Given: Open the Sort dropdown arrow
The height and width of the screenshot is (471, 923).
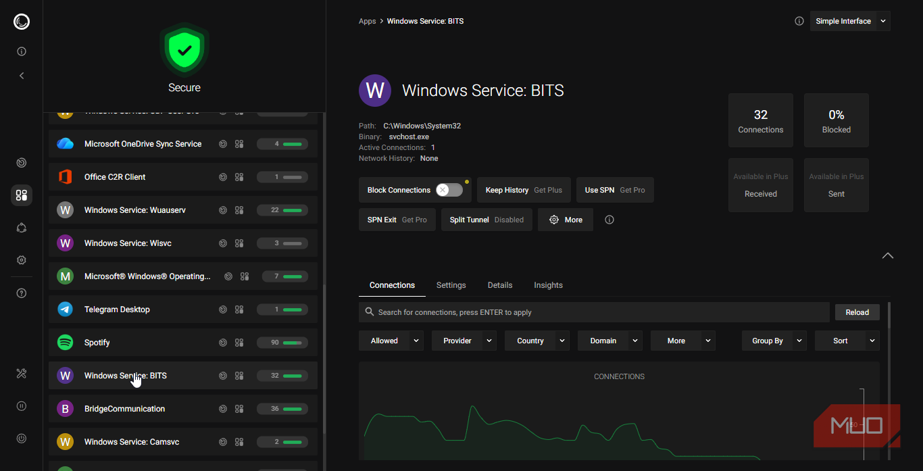Looking at the screenshot, I should click(x=873, y=341).
